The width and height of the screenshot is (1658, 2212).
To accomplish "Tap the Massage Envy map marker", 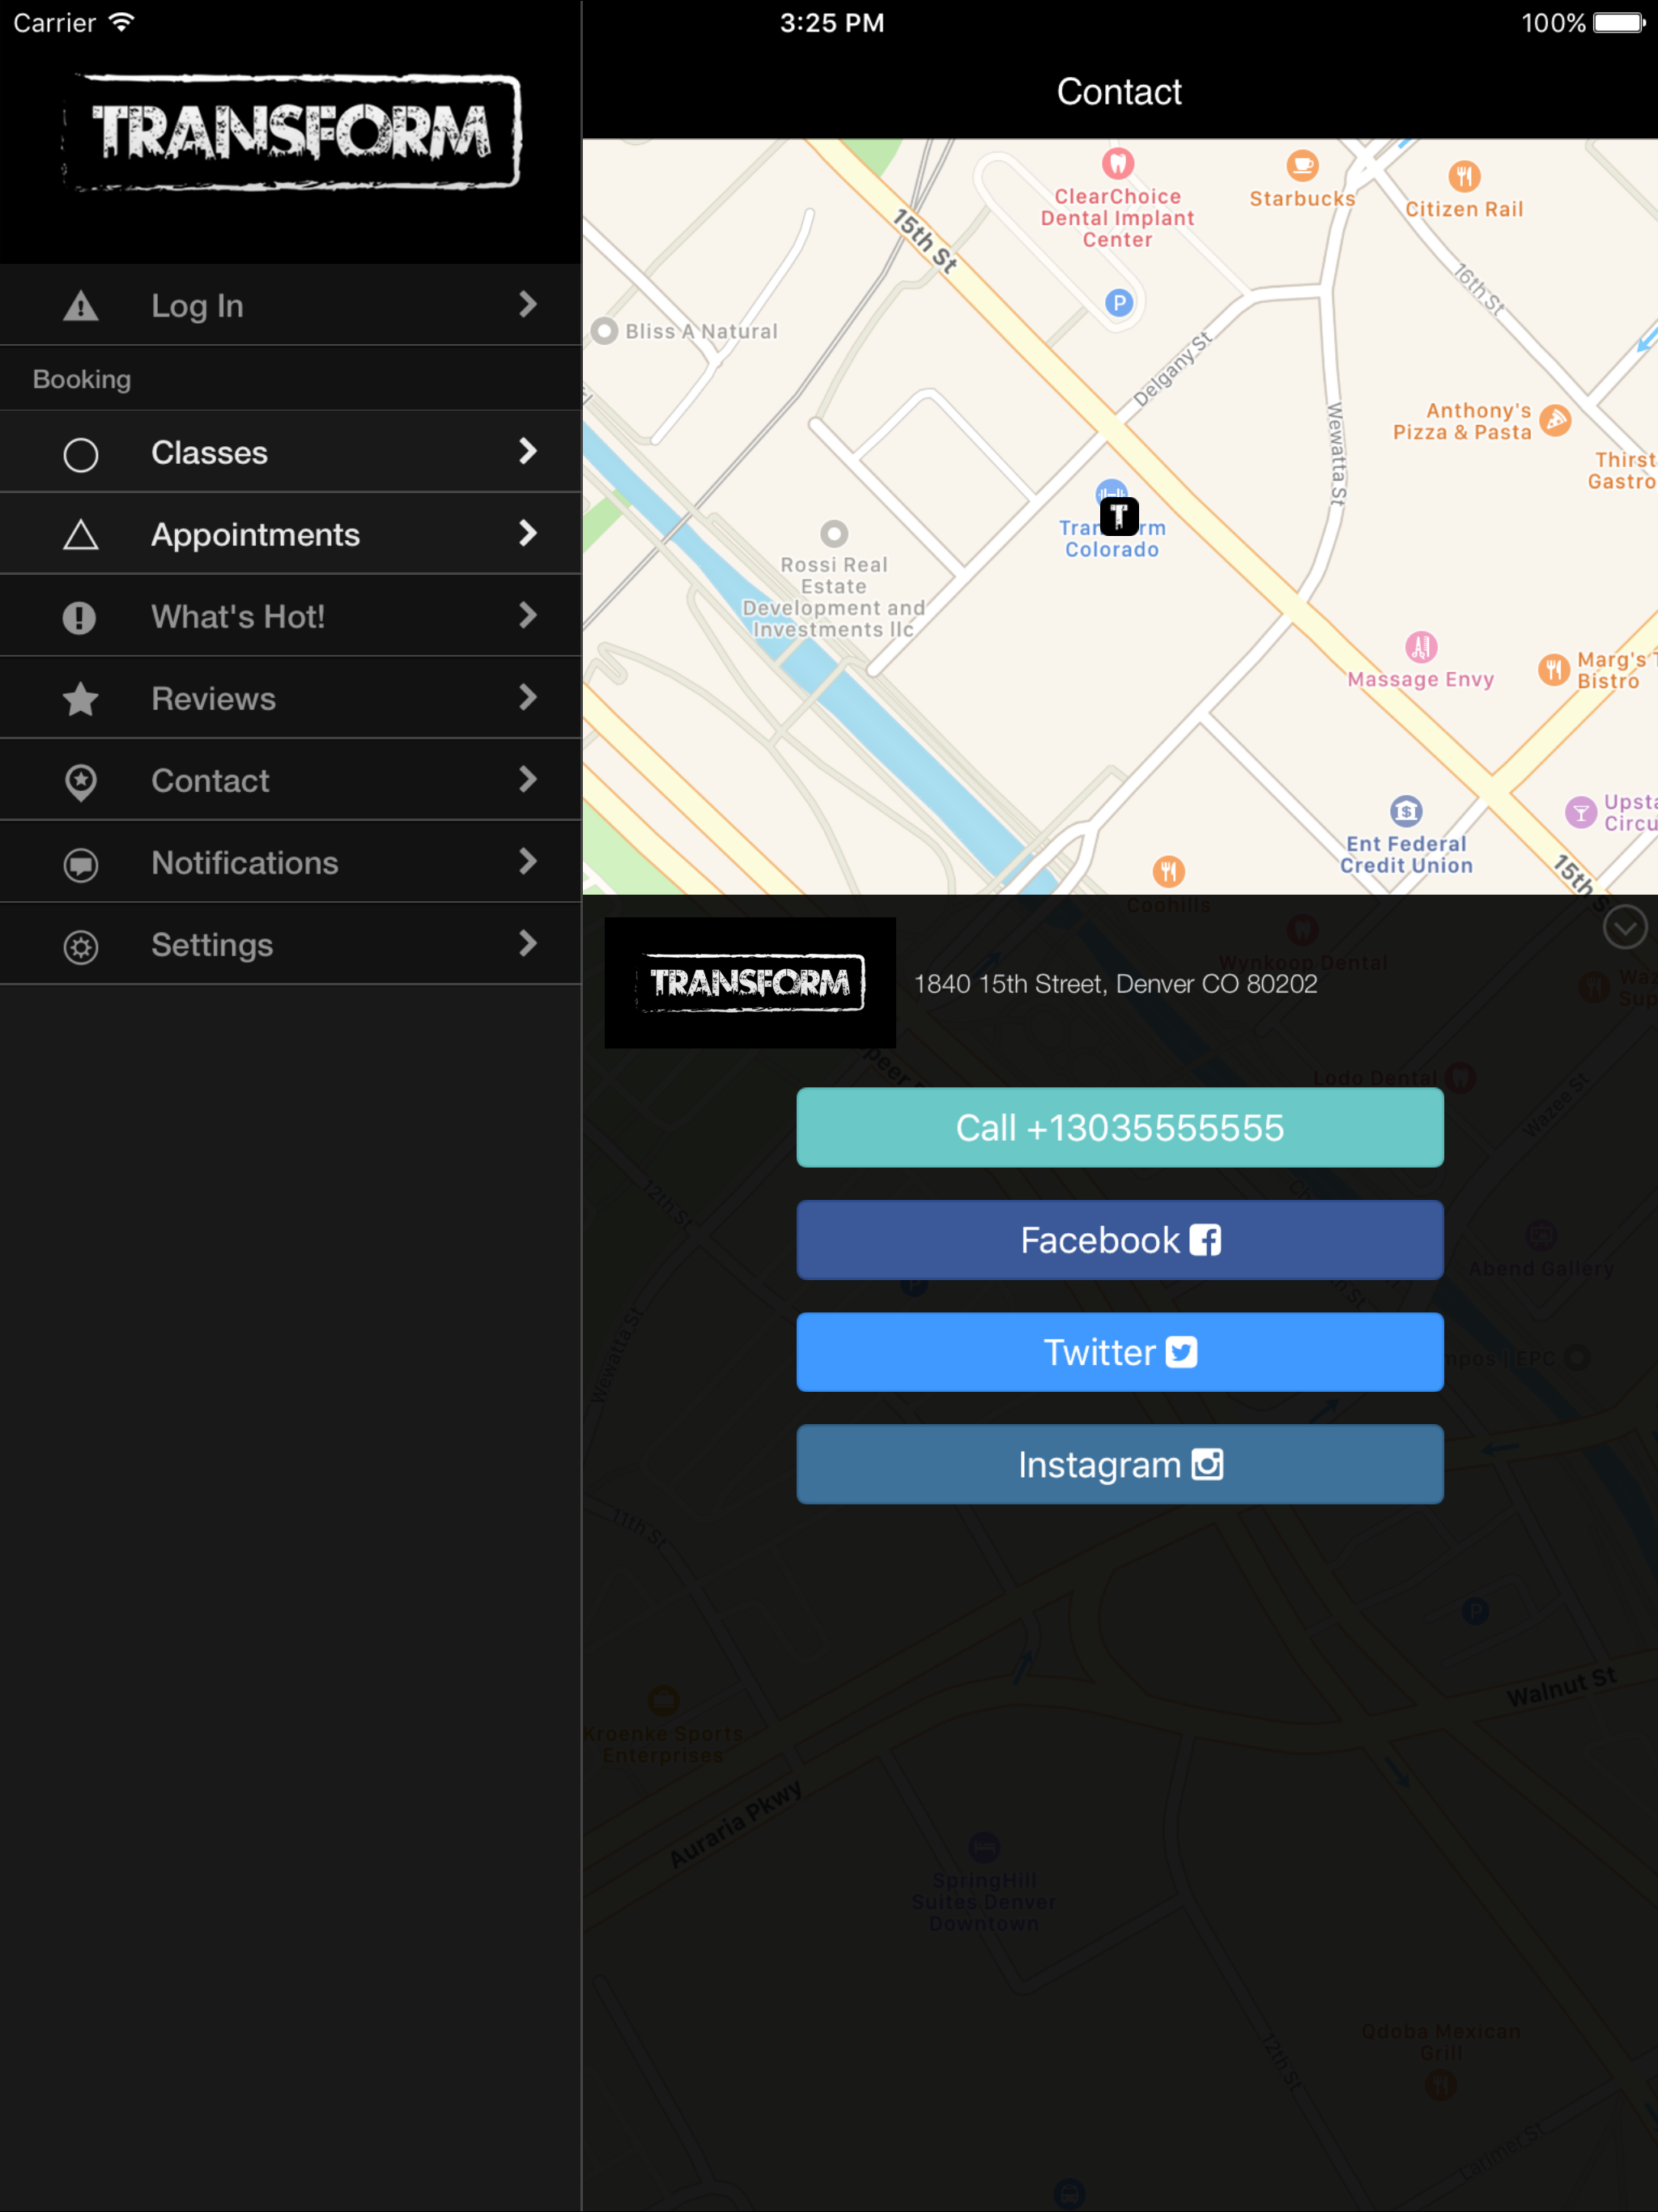I will point(1421,647).
